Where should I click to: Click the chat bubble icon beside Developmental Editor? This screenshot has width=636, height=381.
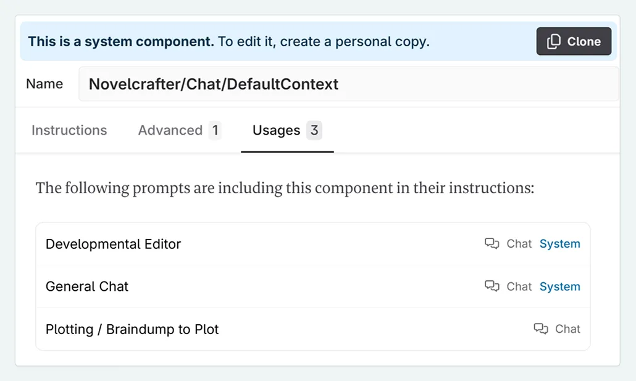(x=492, y=244)
